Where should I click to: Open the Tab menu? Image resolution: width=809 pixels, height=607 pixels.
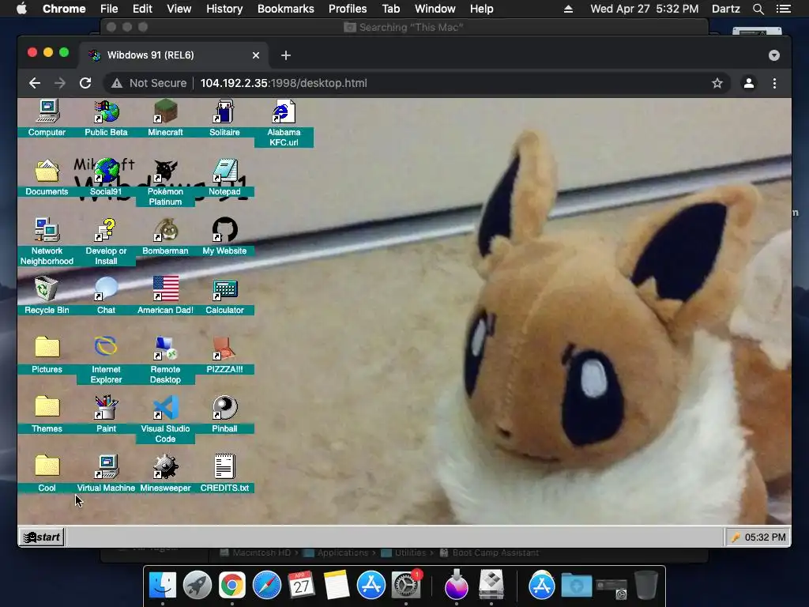[x=391, y=9]
